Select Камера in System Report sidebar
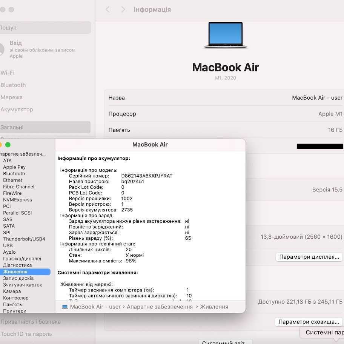Viewport: 344px width, 344px height. [12, 291]
